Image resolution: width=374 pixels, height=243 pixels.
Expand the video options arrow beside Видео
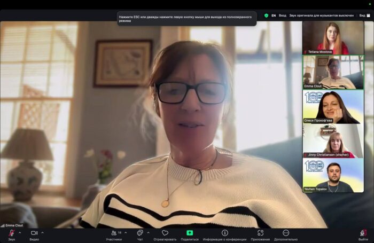pos(43,233)
